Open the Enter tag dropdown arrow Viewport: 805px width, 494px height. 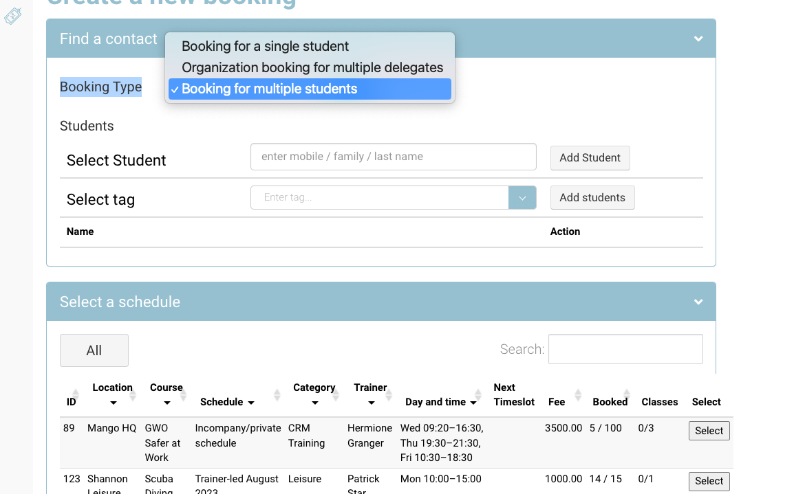click(x=522, y=198)
